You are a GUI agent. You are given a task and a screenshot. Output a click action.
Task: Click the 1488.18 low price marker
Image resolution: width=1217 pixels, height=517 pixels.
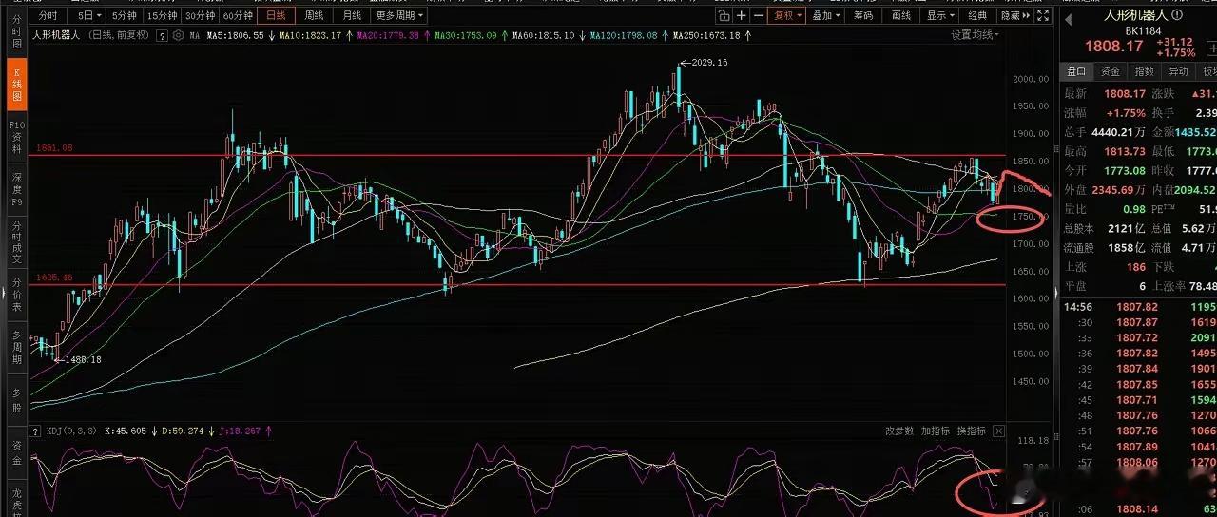82,359
